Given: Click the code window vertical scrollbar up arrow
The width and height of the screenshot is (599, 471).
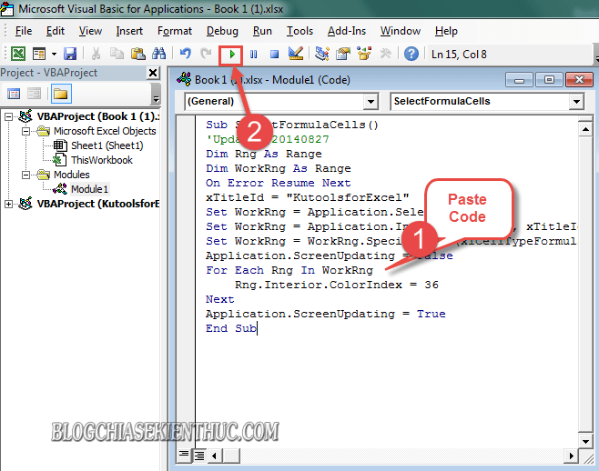Looking at the screenshot, I should pos(585,130).
